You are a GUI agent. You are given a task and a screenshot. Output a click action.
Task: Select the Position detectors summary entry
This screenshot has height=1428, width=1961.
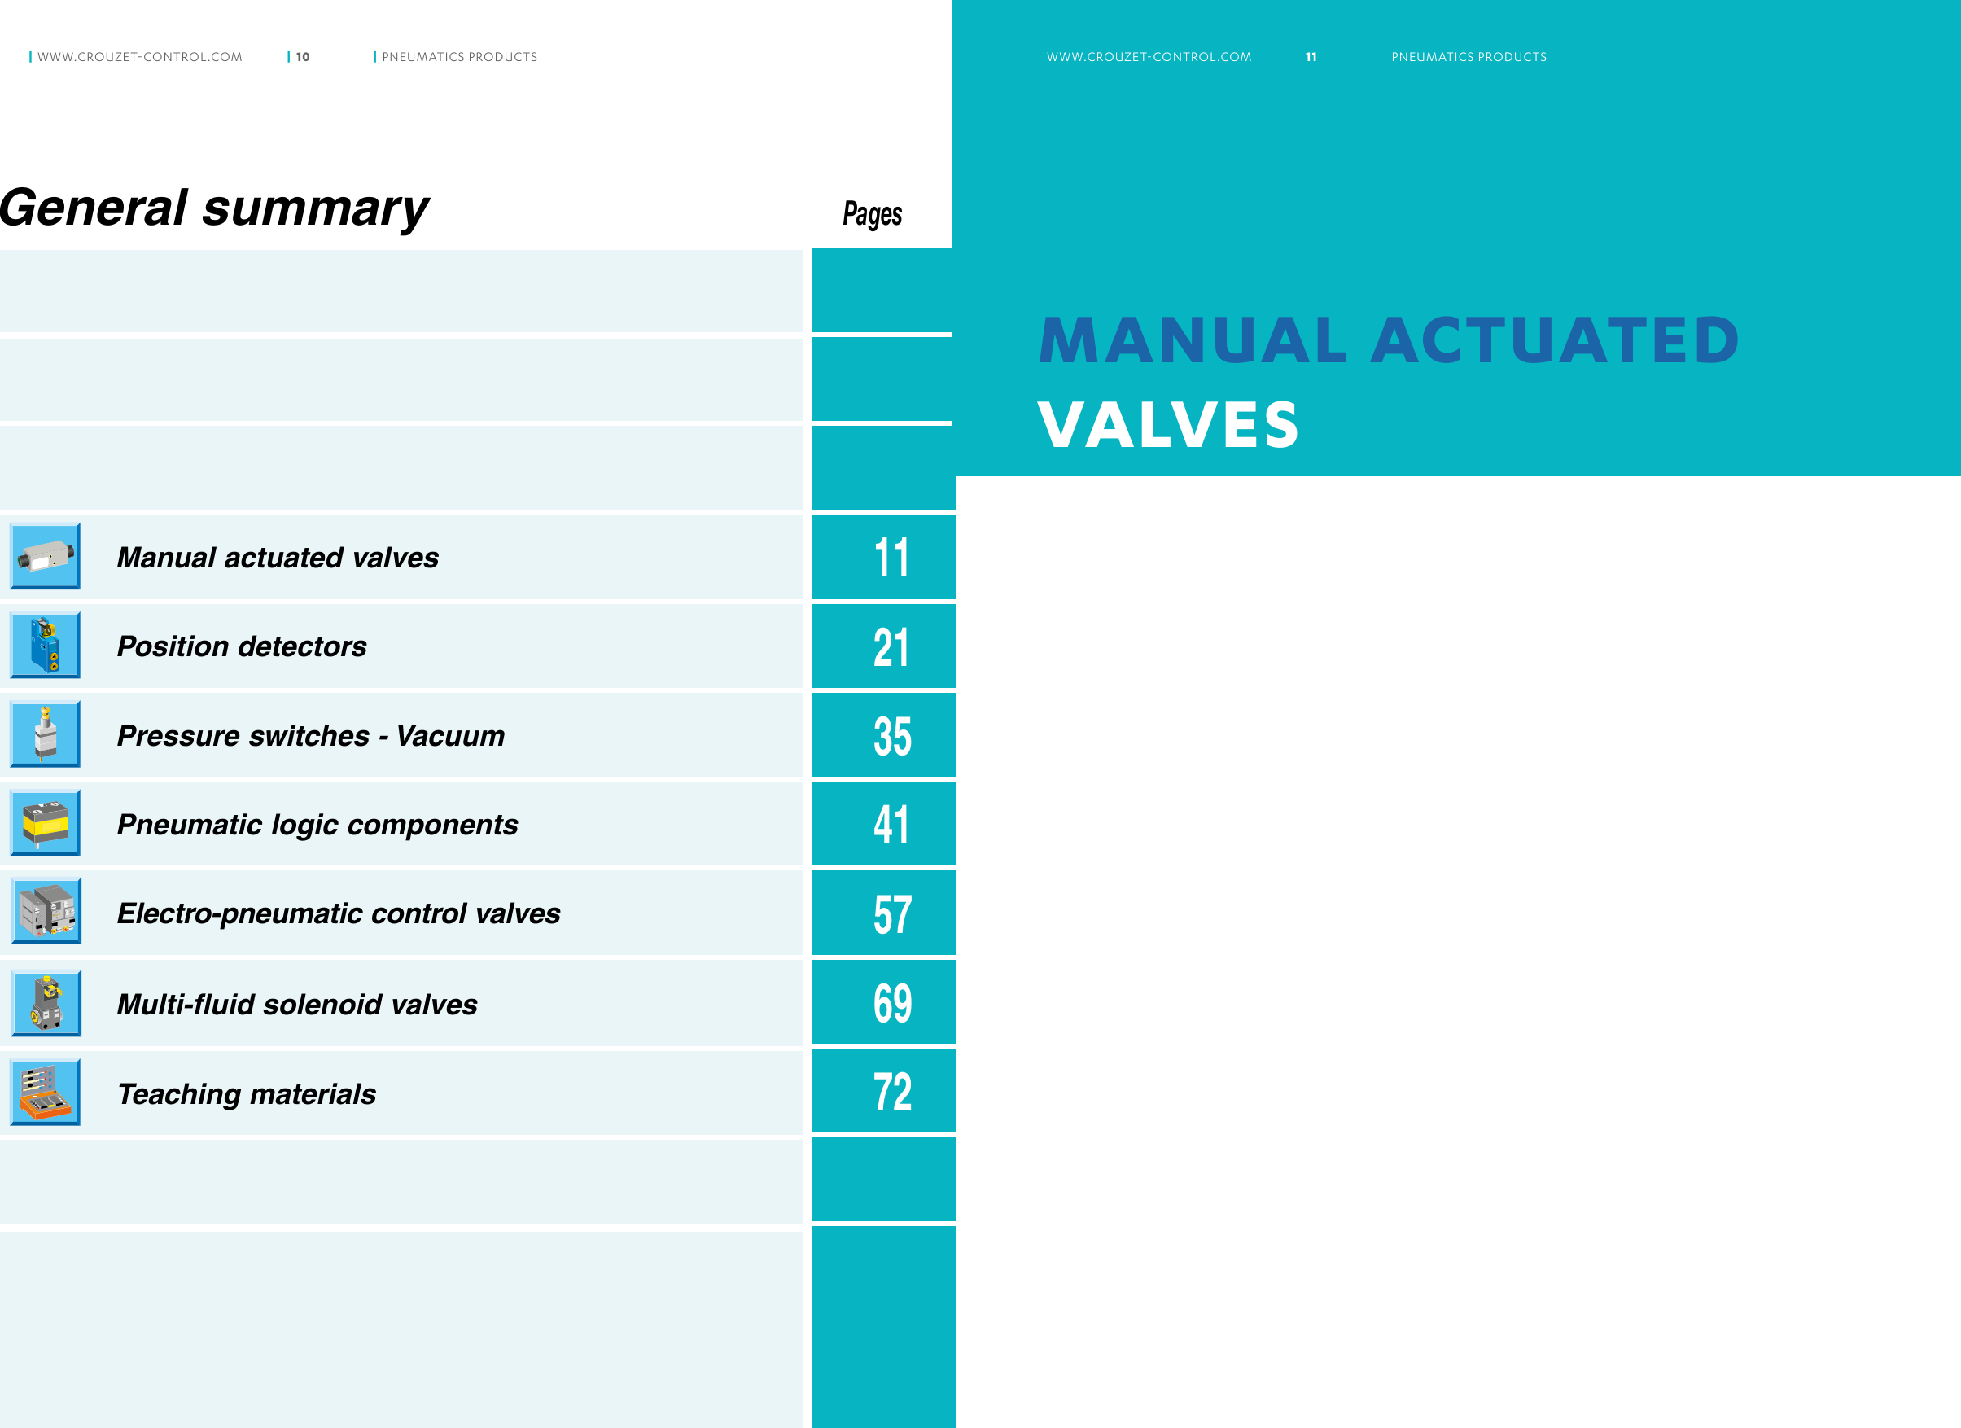pos(241,647)
